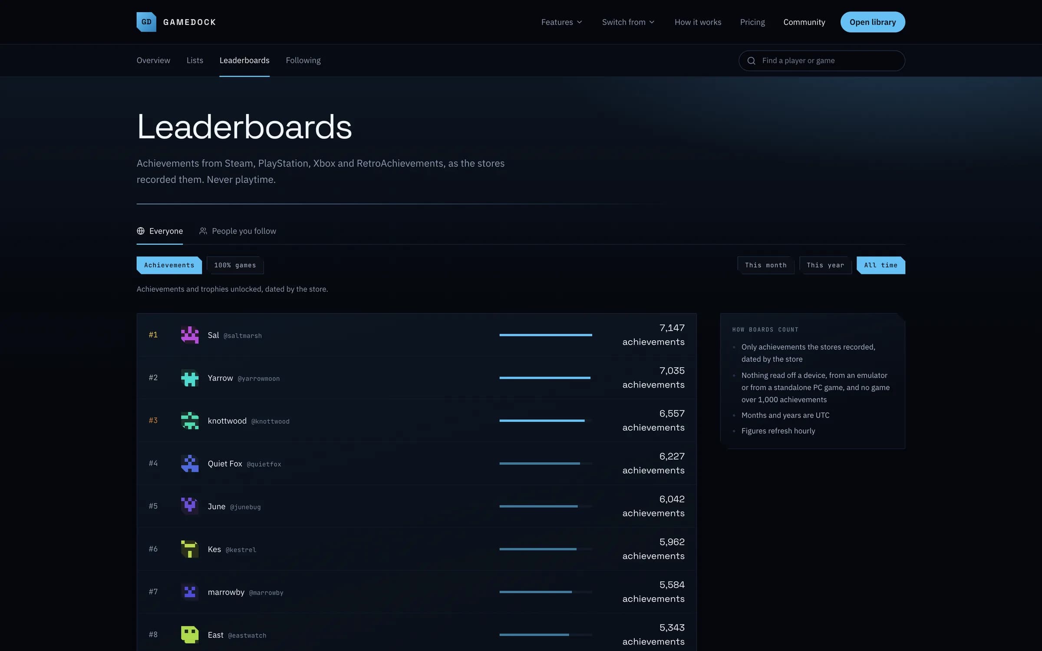Viewport: 1042px width, 651px height.
Task: Open the Following tab
Action: point(303,60)
